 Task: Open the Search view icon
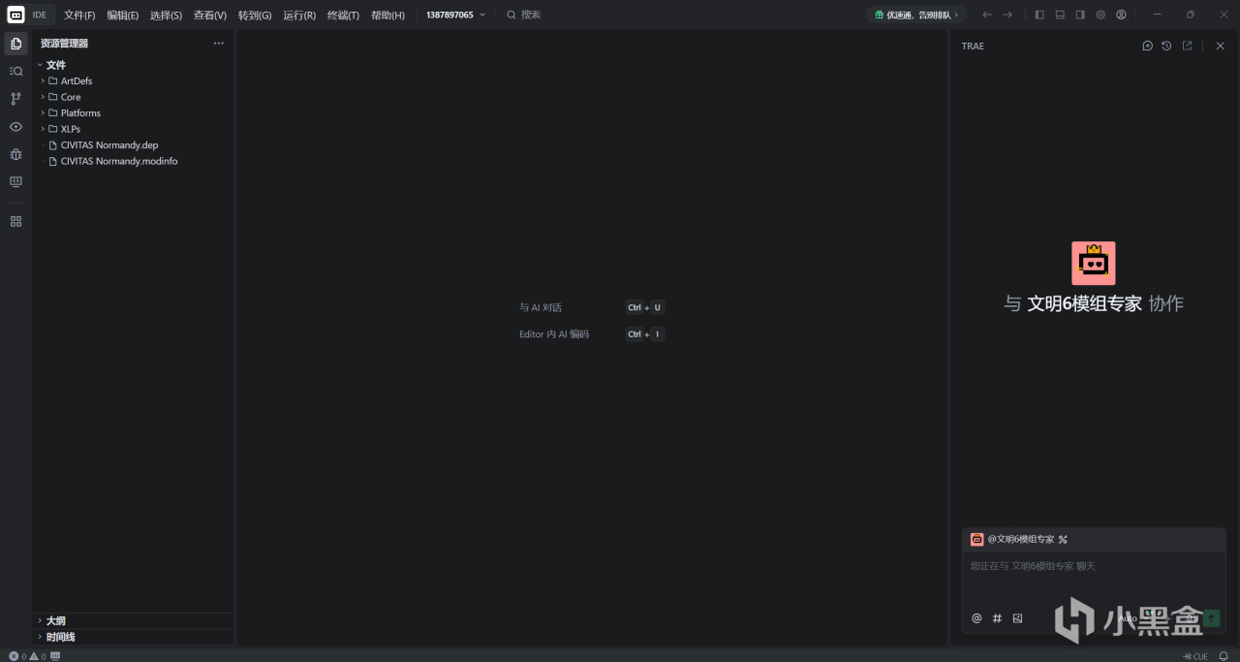[x=15, y=71]
